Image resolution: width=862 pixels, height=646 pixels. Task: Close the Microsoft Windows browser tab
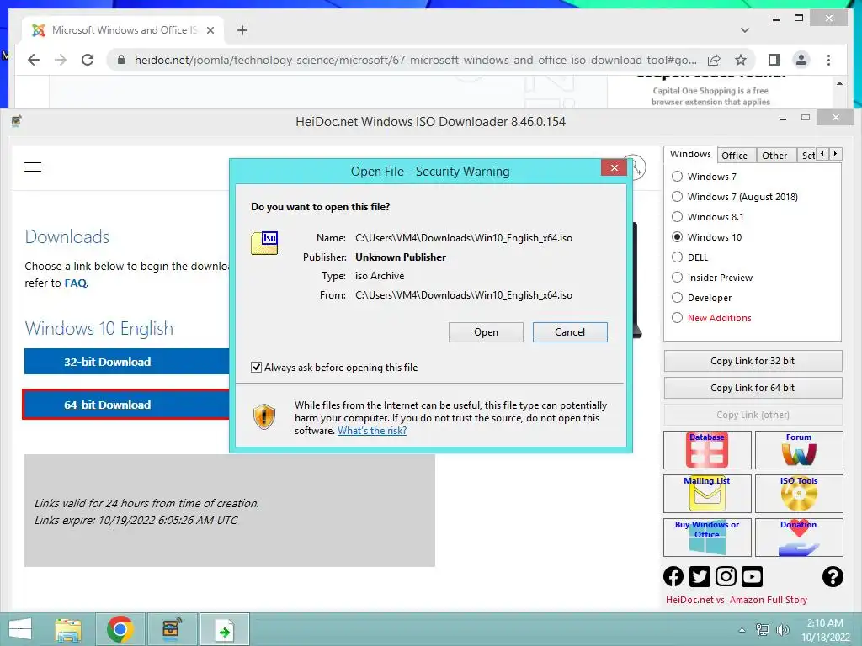[210, 30]
